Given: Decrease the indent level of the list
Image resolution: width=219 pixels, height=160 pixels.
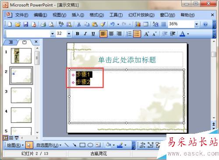Looking at the screenshot, I should [165, 34].
